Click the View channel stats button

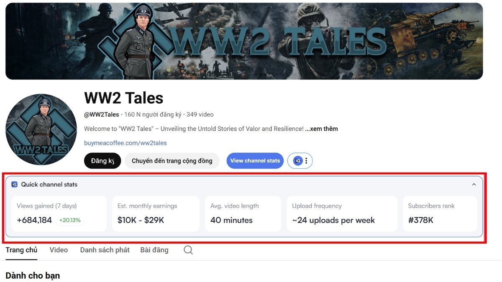(x=255, y=161)
